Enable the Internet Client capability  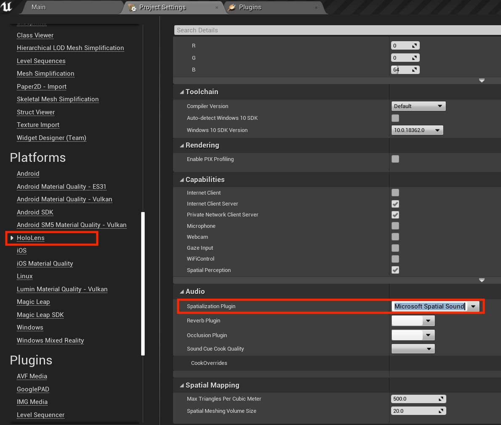pyautogui.click(x=395, y=193)
